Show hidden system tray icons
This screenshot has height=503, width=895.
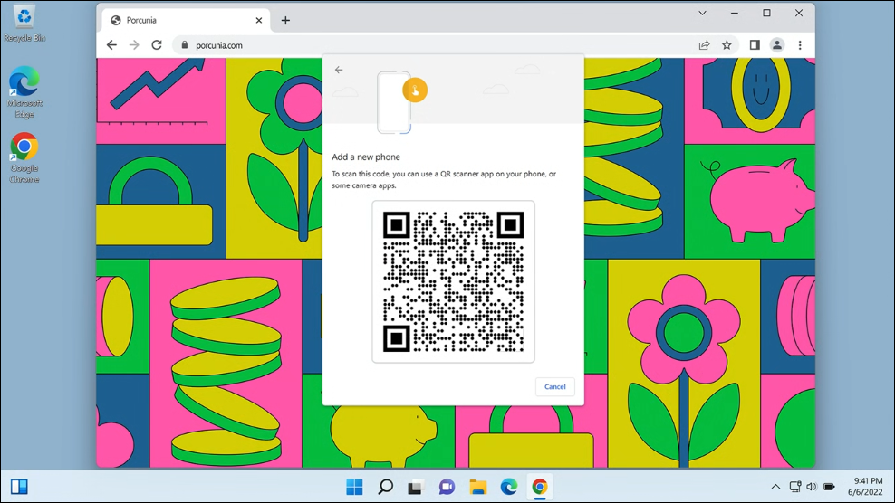(x=775, y=487)
